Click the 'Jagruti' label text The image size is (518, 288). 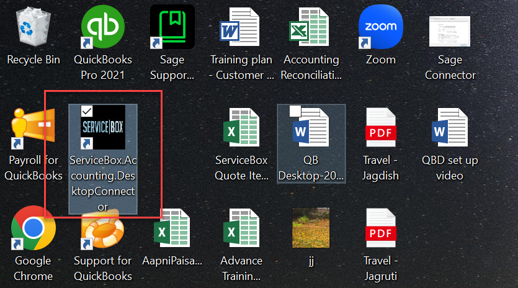[x=380, y=276]
